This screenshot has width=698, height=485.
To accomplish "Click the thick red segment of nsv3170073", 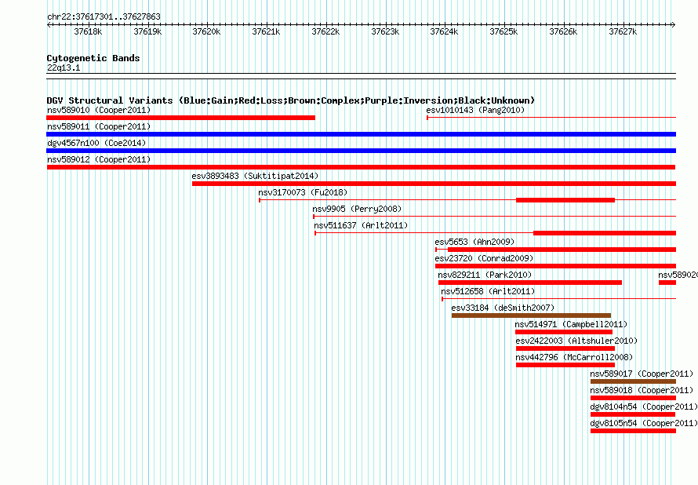I will [x=565, y=200].
